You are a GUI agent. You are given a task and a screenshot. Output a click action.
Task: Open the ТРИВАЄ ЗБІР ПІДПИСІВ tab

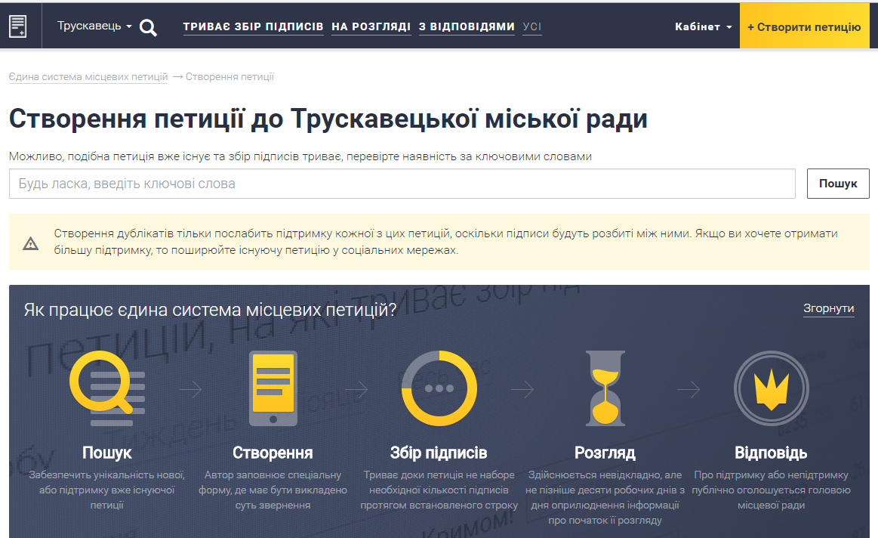click(253, 26)
